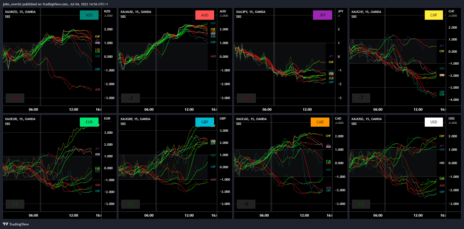
Task: Select the 'XAUCHF, 15, OANDA' chart title
Action: [x=366, y=12]
